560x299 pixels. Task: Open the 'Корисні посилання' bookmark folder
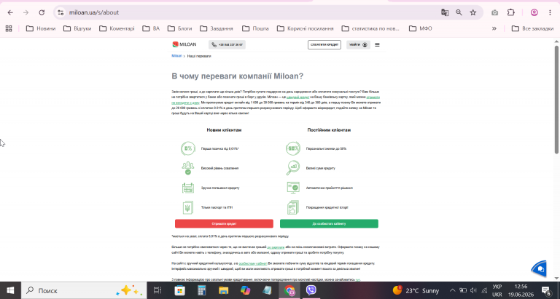coord(306,28)
